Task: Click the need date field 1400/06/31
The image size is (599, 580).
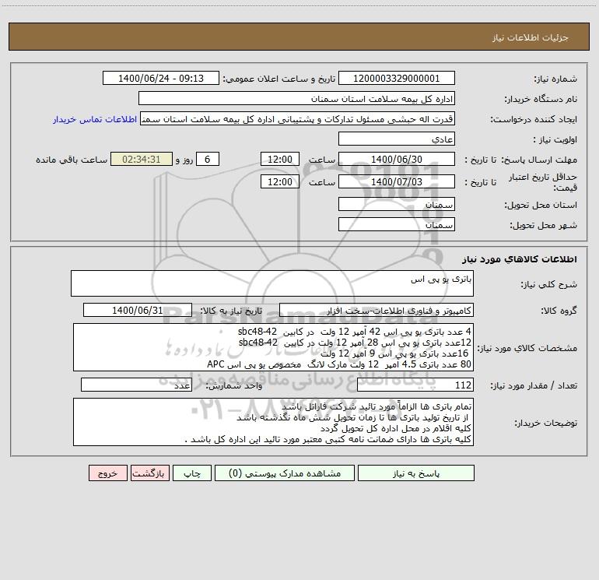Action: pyautogui.click(x=138, y=310)
